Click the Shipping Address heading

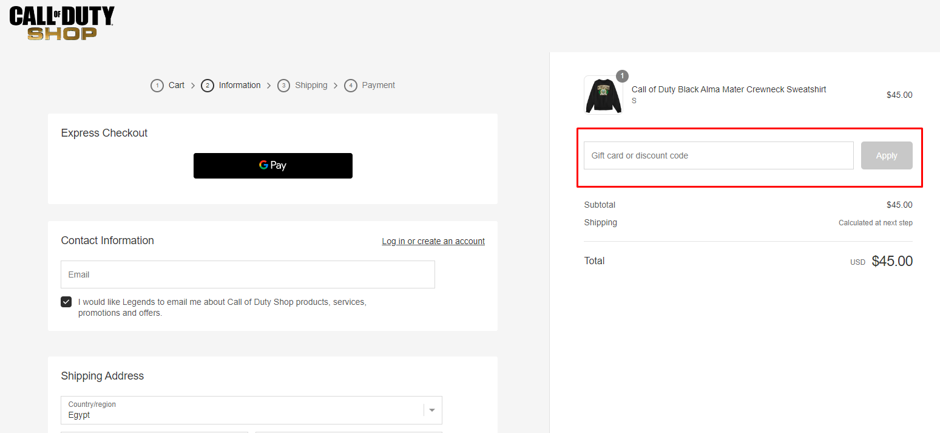103,376
